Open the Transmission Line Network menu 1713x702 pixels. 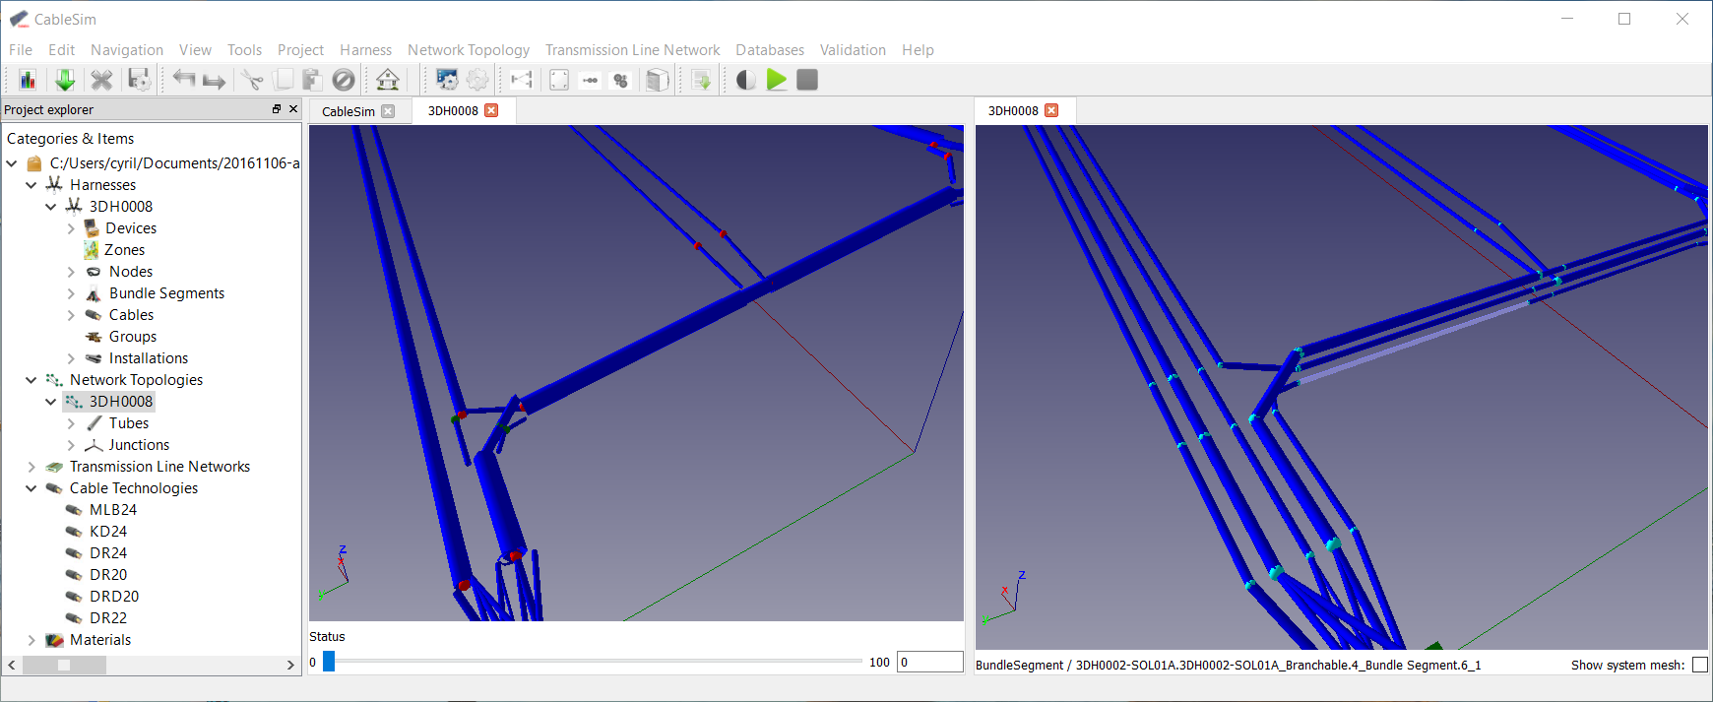(x=633, y=50)
